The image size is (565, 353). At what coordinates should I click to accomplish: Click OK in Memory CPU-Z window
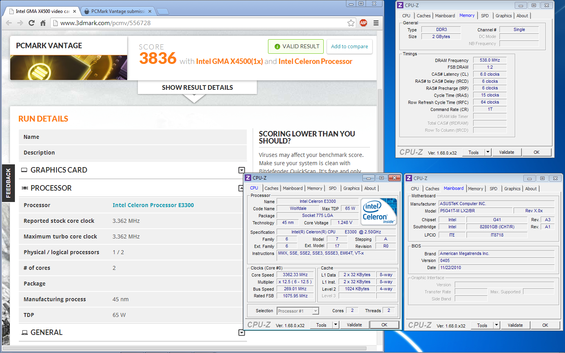536,153
